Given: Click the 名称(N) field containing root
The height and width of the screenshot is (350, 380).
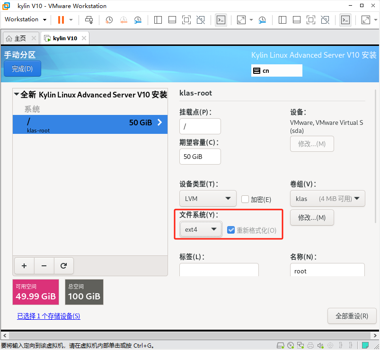Looking at the screenshot, I should click(x=327, y=270).
